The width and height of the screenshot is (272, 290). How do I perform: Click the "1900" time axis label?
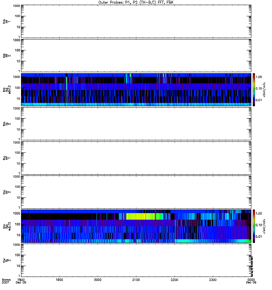(59, 280)
